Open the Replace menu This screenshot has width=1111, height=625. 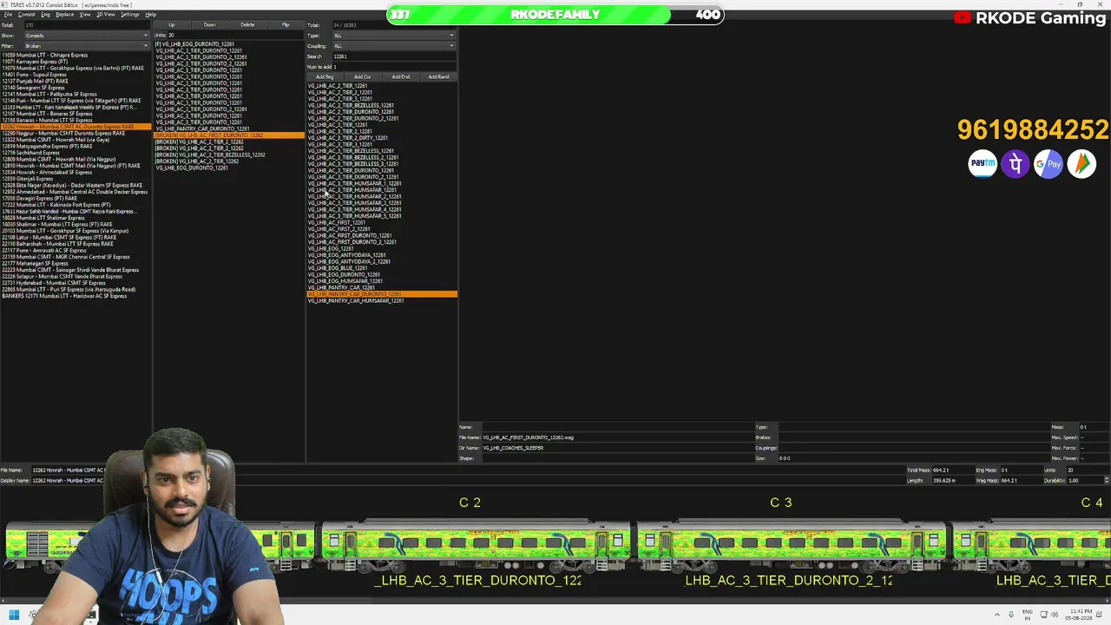coord(65,15)
